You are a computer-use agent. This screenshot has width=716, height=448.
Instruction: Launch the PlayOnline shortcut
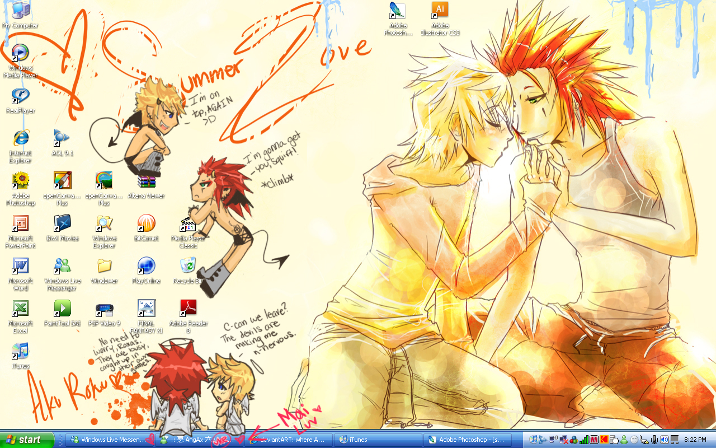[x=146, y=270]
